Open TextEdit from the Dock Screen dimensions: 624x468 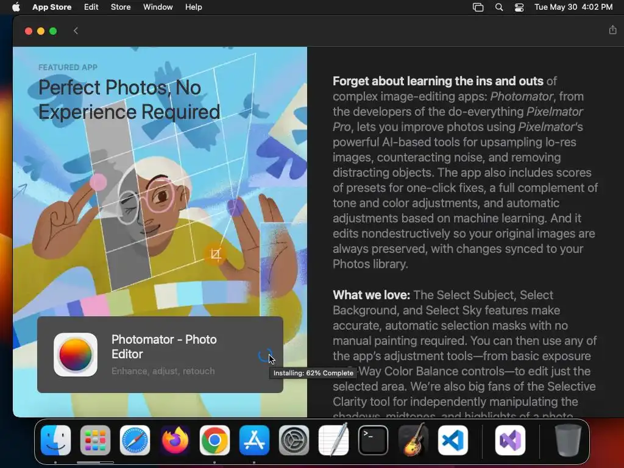pyautogui.click(x=333, y=440)
